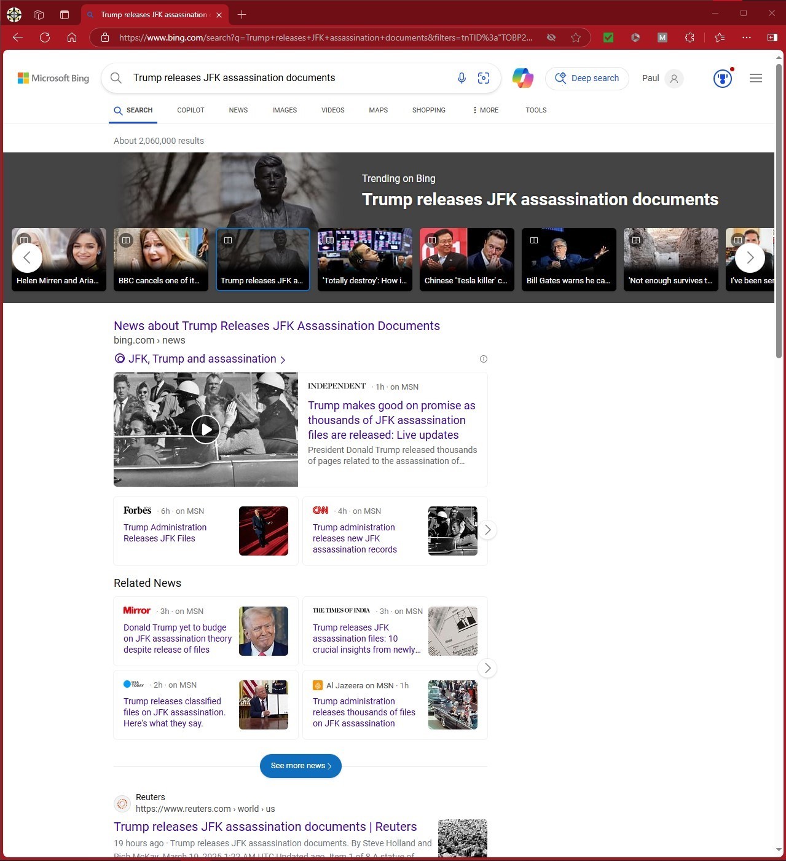Open News about Trump Releases JFK heading
Viewport: 786px width, 861px height.
(x=277, y=326)
